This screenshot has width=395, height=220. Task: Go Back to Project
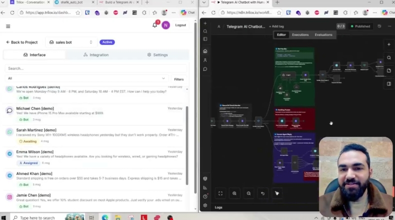point(21,42)
